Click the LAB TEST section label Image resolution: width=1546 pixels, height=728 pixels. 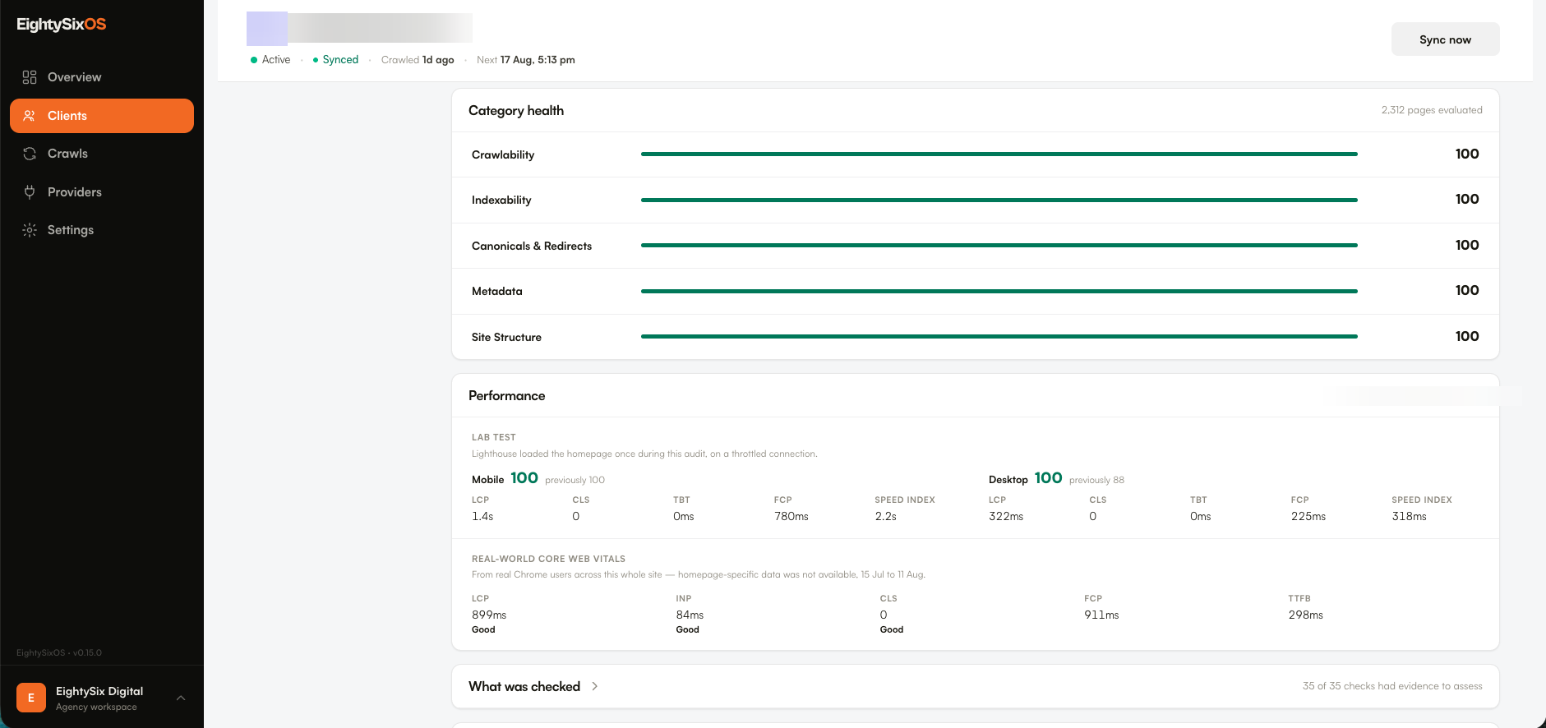click(494, 437)
